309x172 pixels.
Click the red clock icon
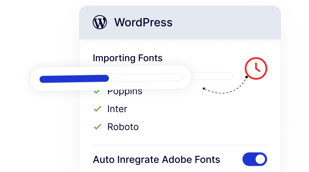click(256, 69)
